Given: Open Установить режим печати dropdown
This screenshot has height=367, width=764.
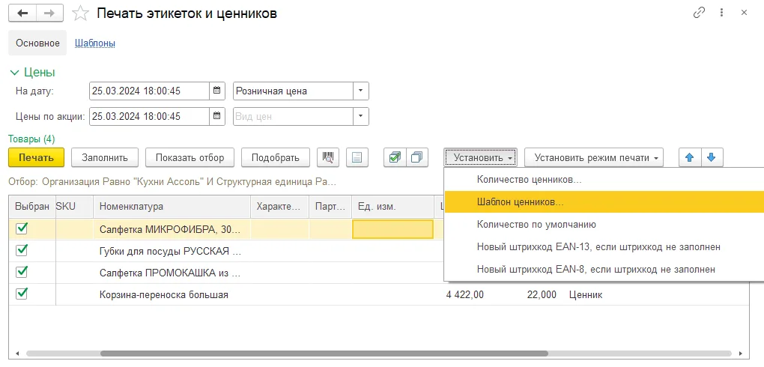Looking at the screenshot, I should (x=594, y=157).
